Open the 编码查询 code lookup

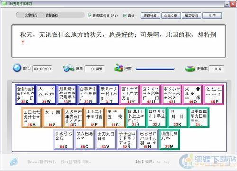(191, 16)
